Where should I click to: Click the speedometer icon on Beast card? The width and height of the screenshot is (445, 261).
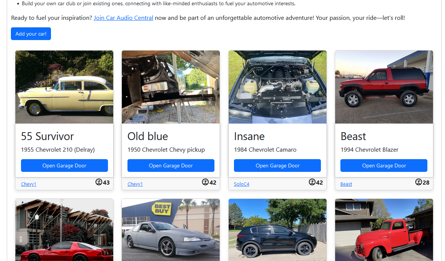pos(418,182)
